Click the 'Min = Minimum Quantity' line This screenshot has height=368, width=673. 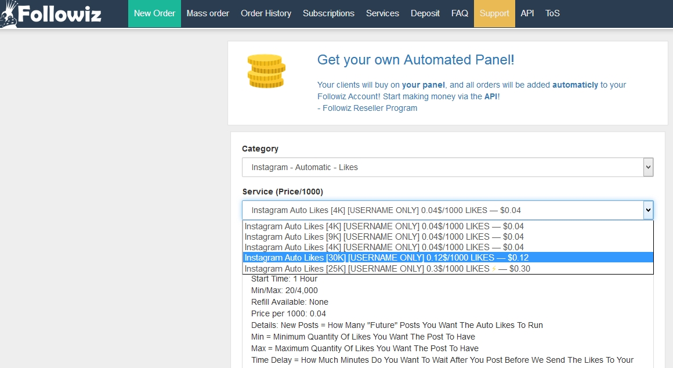[x=363, y=337]
